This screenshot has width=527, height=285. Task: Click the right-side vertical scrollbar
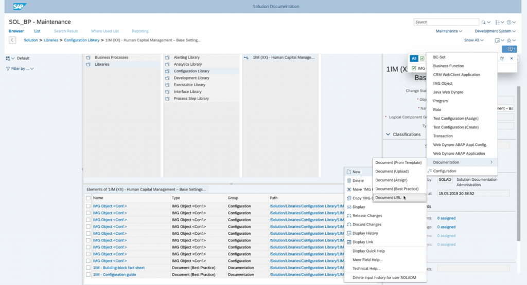pyautogui.click(x=519, y=163)
